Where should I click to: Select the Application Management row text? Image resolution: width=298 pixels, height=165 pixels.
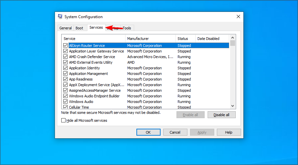[x=88, y=74]
